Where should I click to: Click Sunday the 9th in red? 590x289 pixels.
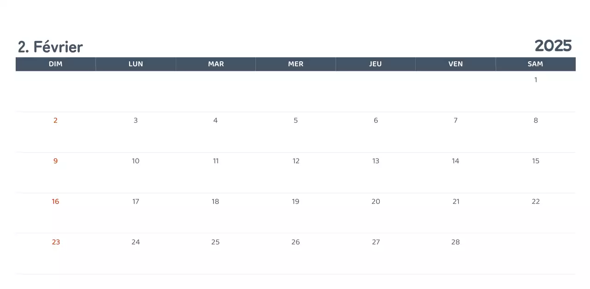(55, 161)
